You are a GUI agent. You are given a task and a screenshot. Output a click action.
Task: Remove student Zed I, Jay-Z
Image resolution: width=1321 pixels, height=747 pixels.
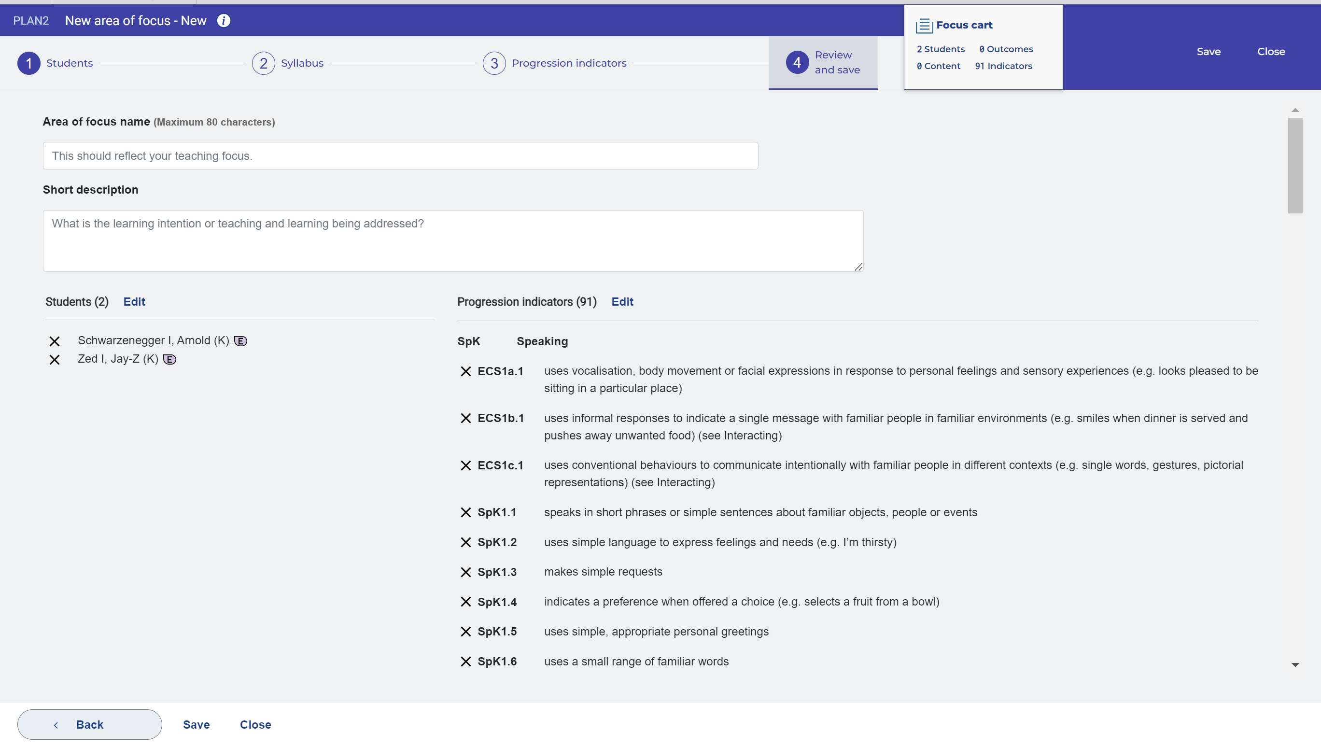tap(55, 360)
